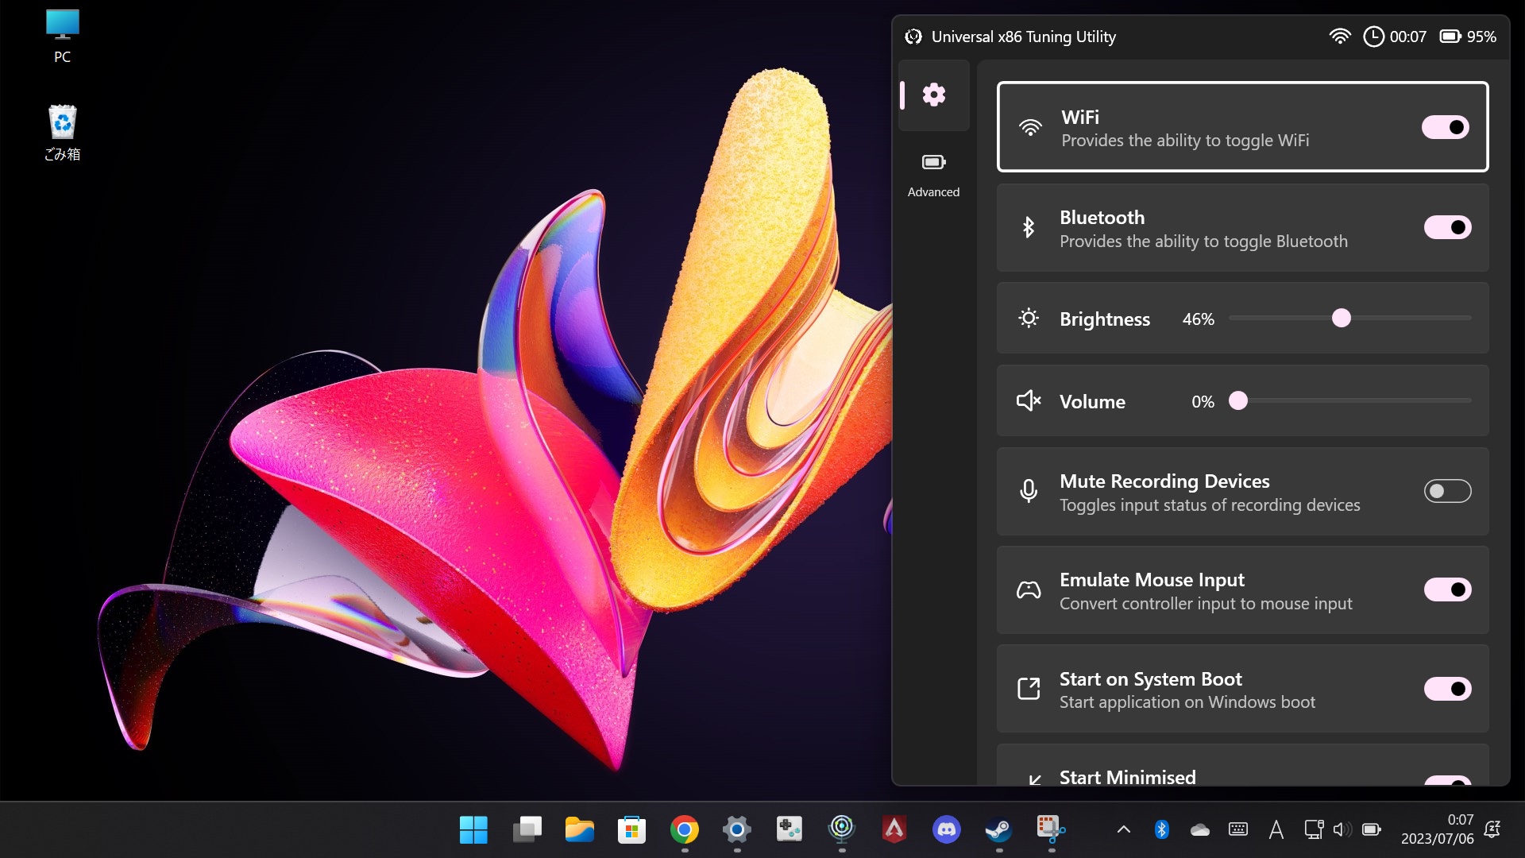1525x858 pixels.
Task: Disable Start on System Boot toggle
Action: point(1447,689)
